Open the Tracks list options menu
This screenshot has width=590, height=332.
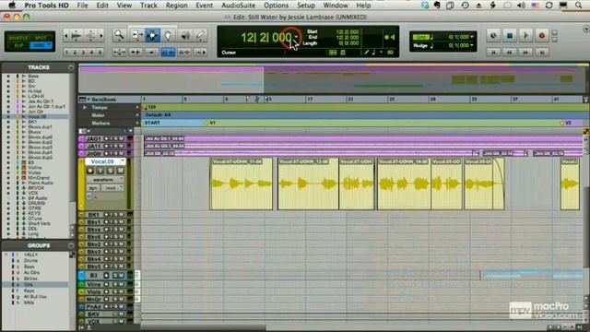(71, 67)
